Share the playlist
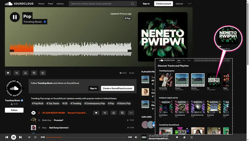The image size is (249, 141). point(26,73)
